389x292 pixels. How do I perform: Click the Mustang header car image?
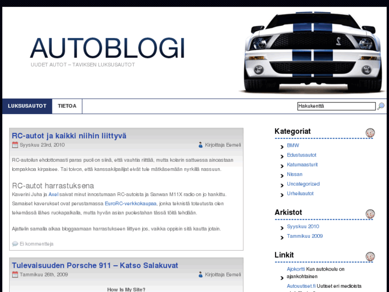[x=312, y=52]
